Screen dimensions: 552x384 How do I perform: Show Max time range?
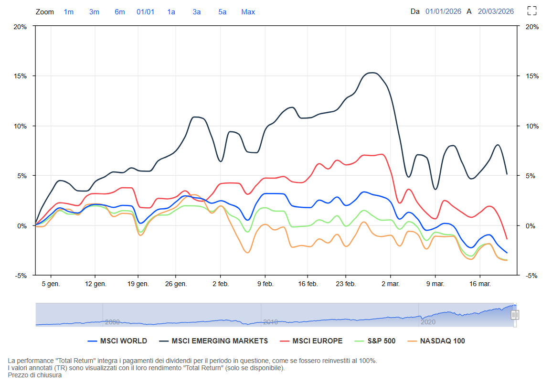point(248,11)
